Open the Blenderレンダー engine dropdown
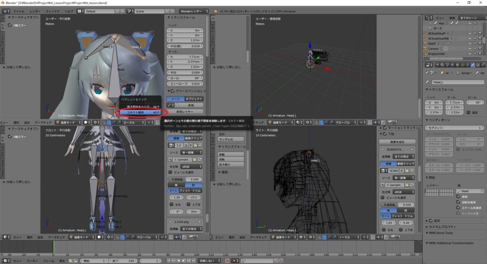487x264 pixels. (194, 11)
